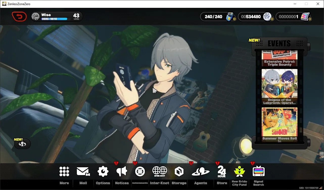Click the "240/240" battery charge value

[x=214, y=17]
